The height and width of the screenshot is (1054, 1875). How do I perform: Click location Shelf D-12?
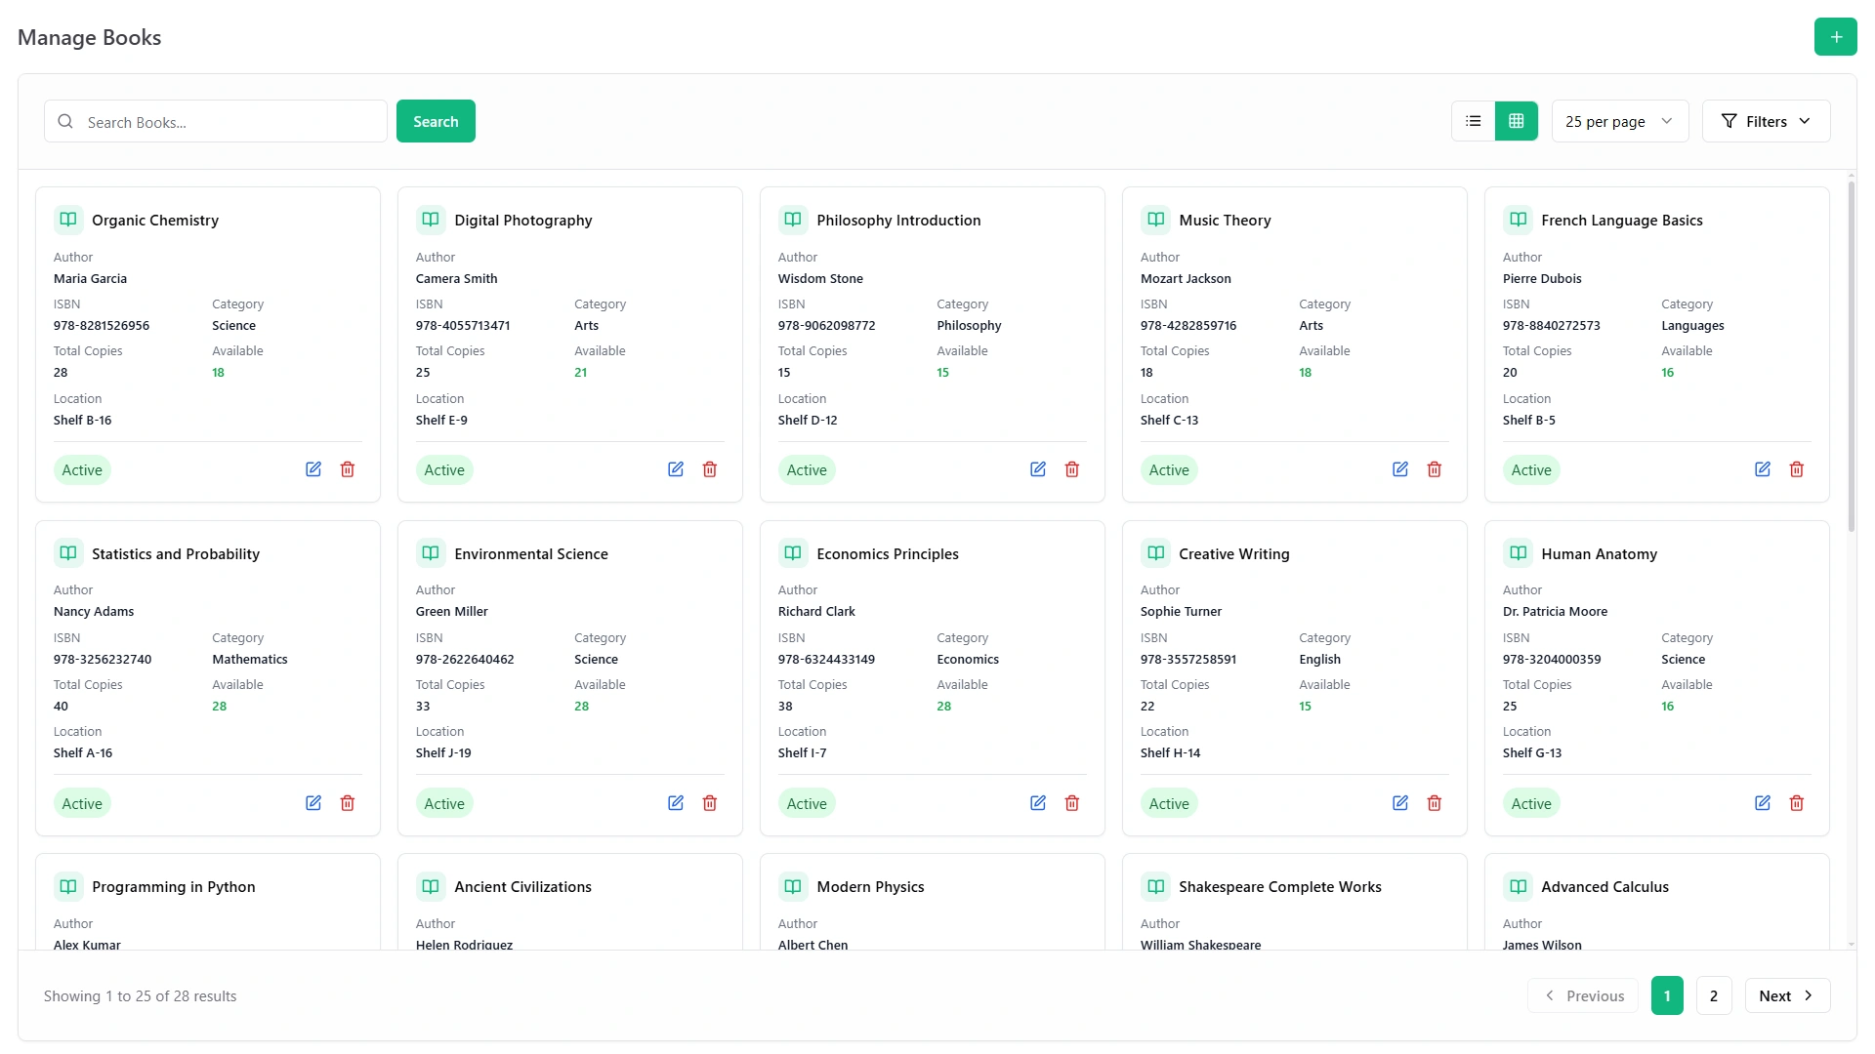tap(808, 421)
